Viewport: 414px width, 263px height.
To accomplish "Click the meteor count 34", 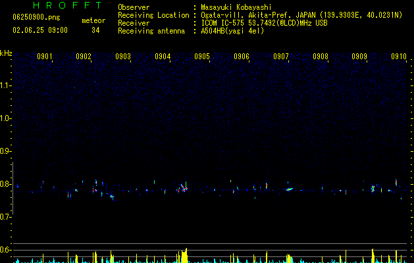I will pyautogui.click(x=95, y=30).
